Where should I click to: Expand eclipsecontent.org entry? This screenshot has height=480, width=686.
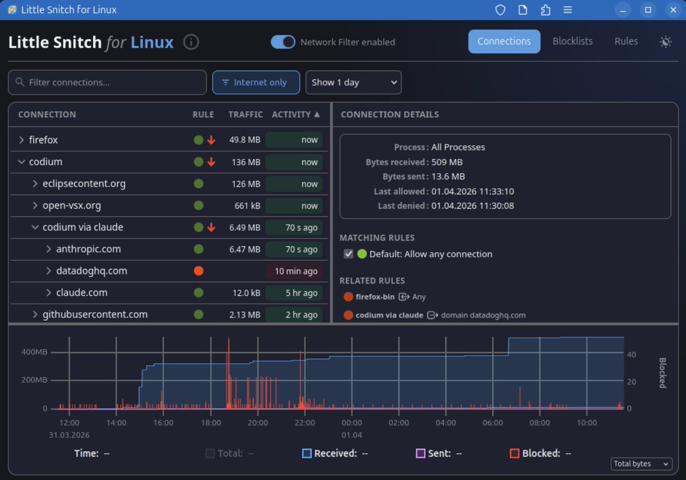coord(35,184)
